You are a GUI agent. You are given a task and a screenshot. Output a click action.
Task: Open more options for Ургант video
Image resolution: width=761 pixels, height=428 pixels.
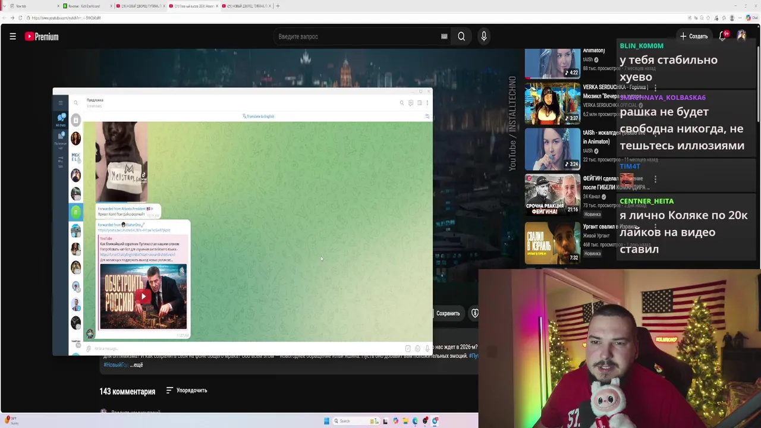pyautogui.click(x=655, y=227)
